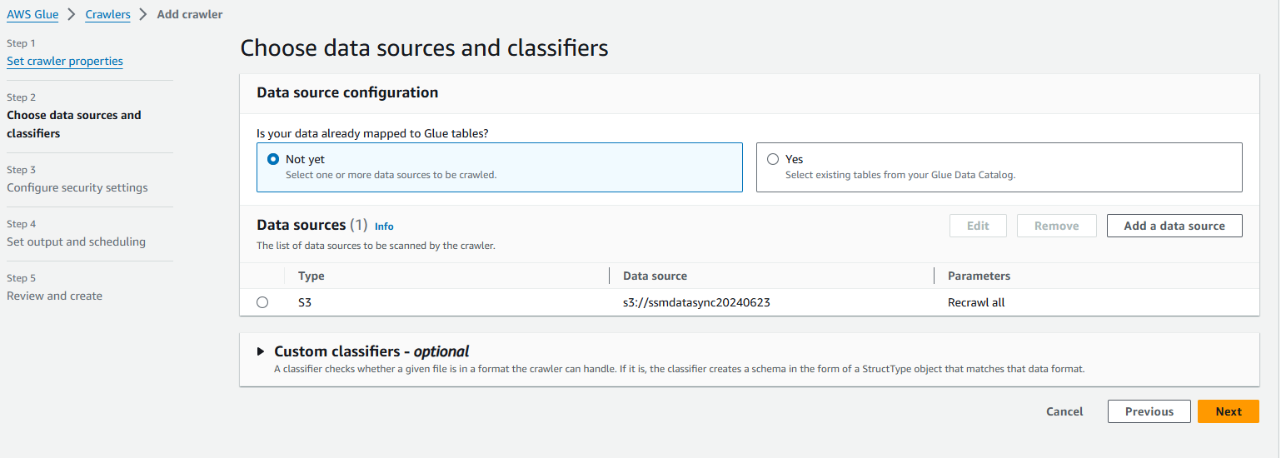Click Add a data source button
Image resolution: width=1281 pixels, height=458 pixels.
pos(1174,226)
